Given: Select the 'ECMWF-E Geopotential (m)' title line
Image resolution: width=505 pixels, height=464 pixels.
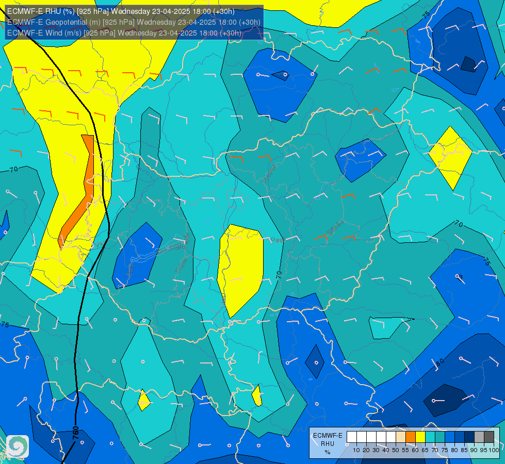Looking at the screenshot, I should (x=134, y=22).
